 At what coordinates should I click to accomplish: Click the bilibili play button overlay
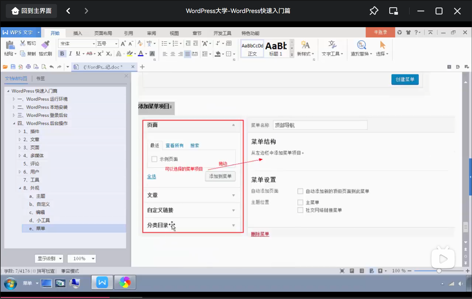[443, 259]
